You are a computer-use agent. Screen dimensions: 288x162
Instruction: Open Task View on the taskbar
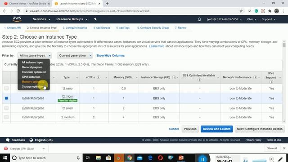(88, 158)
